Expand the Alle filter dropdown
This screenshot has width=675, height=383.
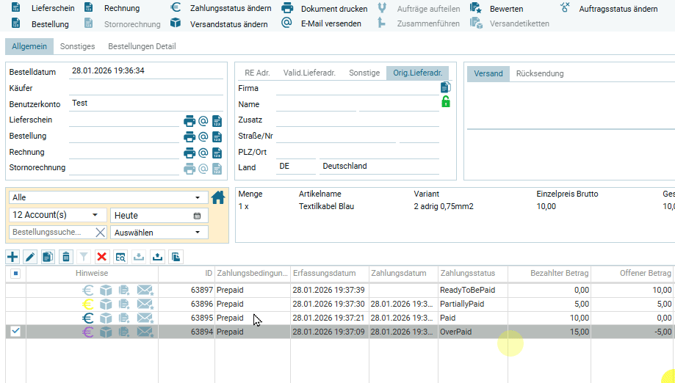coord(197,198)
